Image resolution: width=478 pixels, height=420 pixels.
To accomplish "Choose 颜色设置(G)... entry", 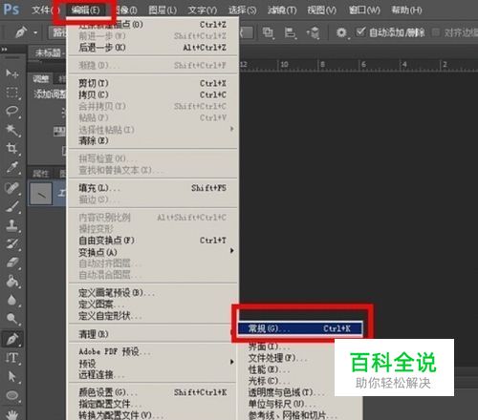I will [153, 392].
